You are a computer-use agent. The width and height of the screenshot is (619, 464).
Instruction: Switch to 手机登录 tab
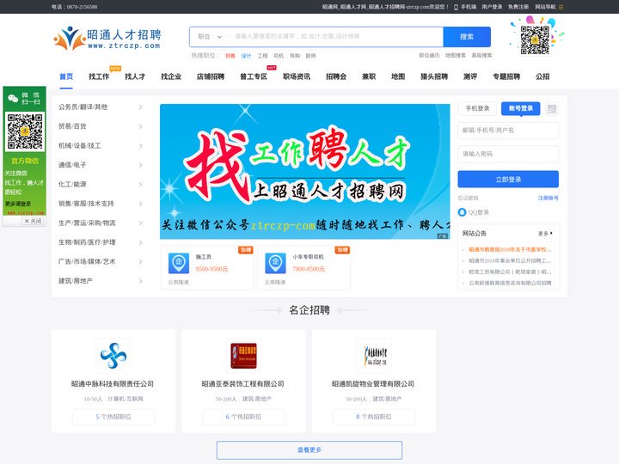(x=477, y=108)
